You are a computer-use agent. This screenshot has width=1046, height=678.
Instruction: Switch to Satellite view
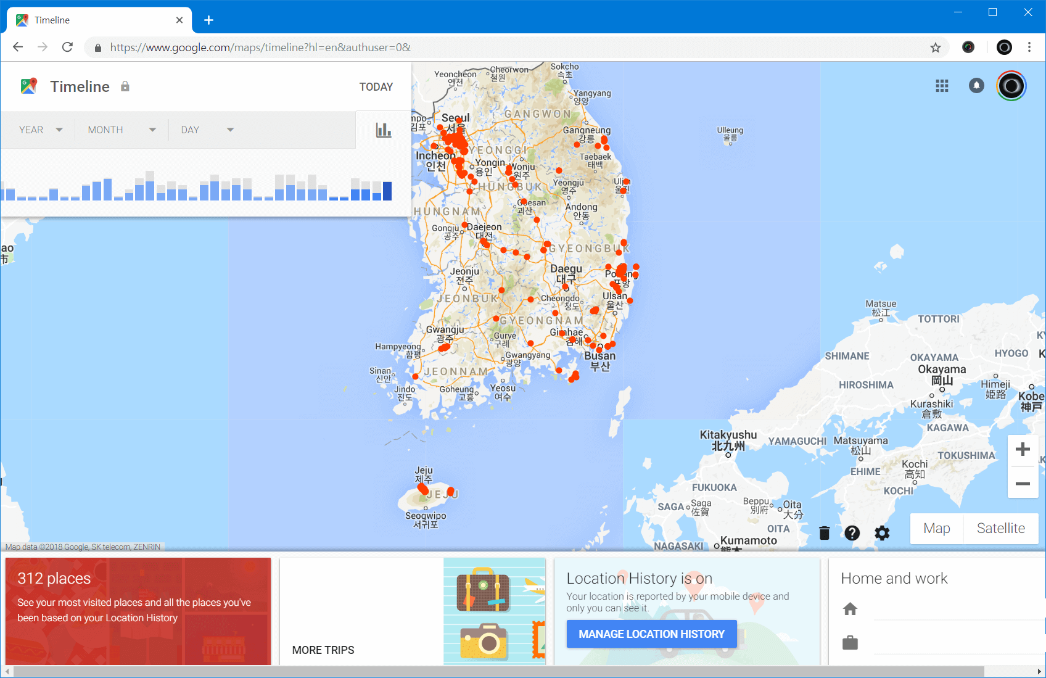point(1000,528)
